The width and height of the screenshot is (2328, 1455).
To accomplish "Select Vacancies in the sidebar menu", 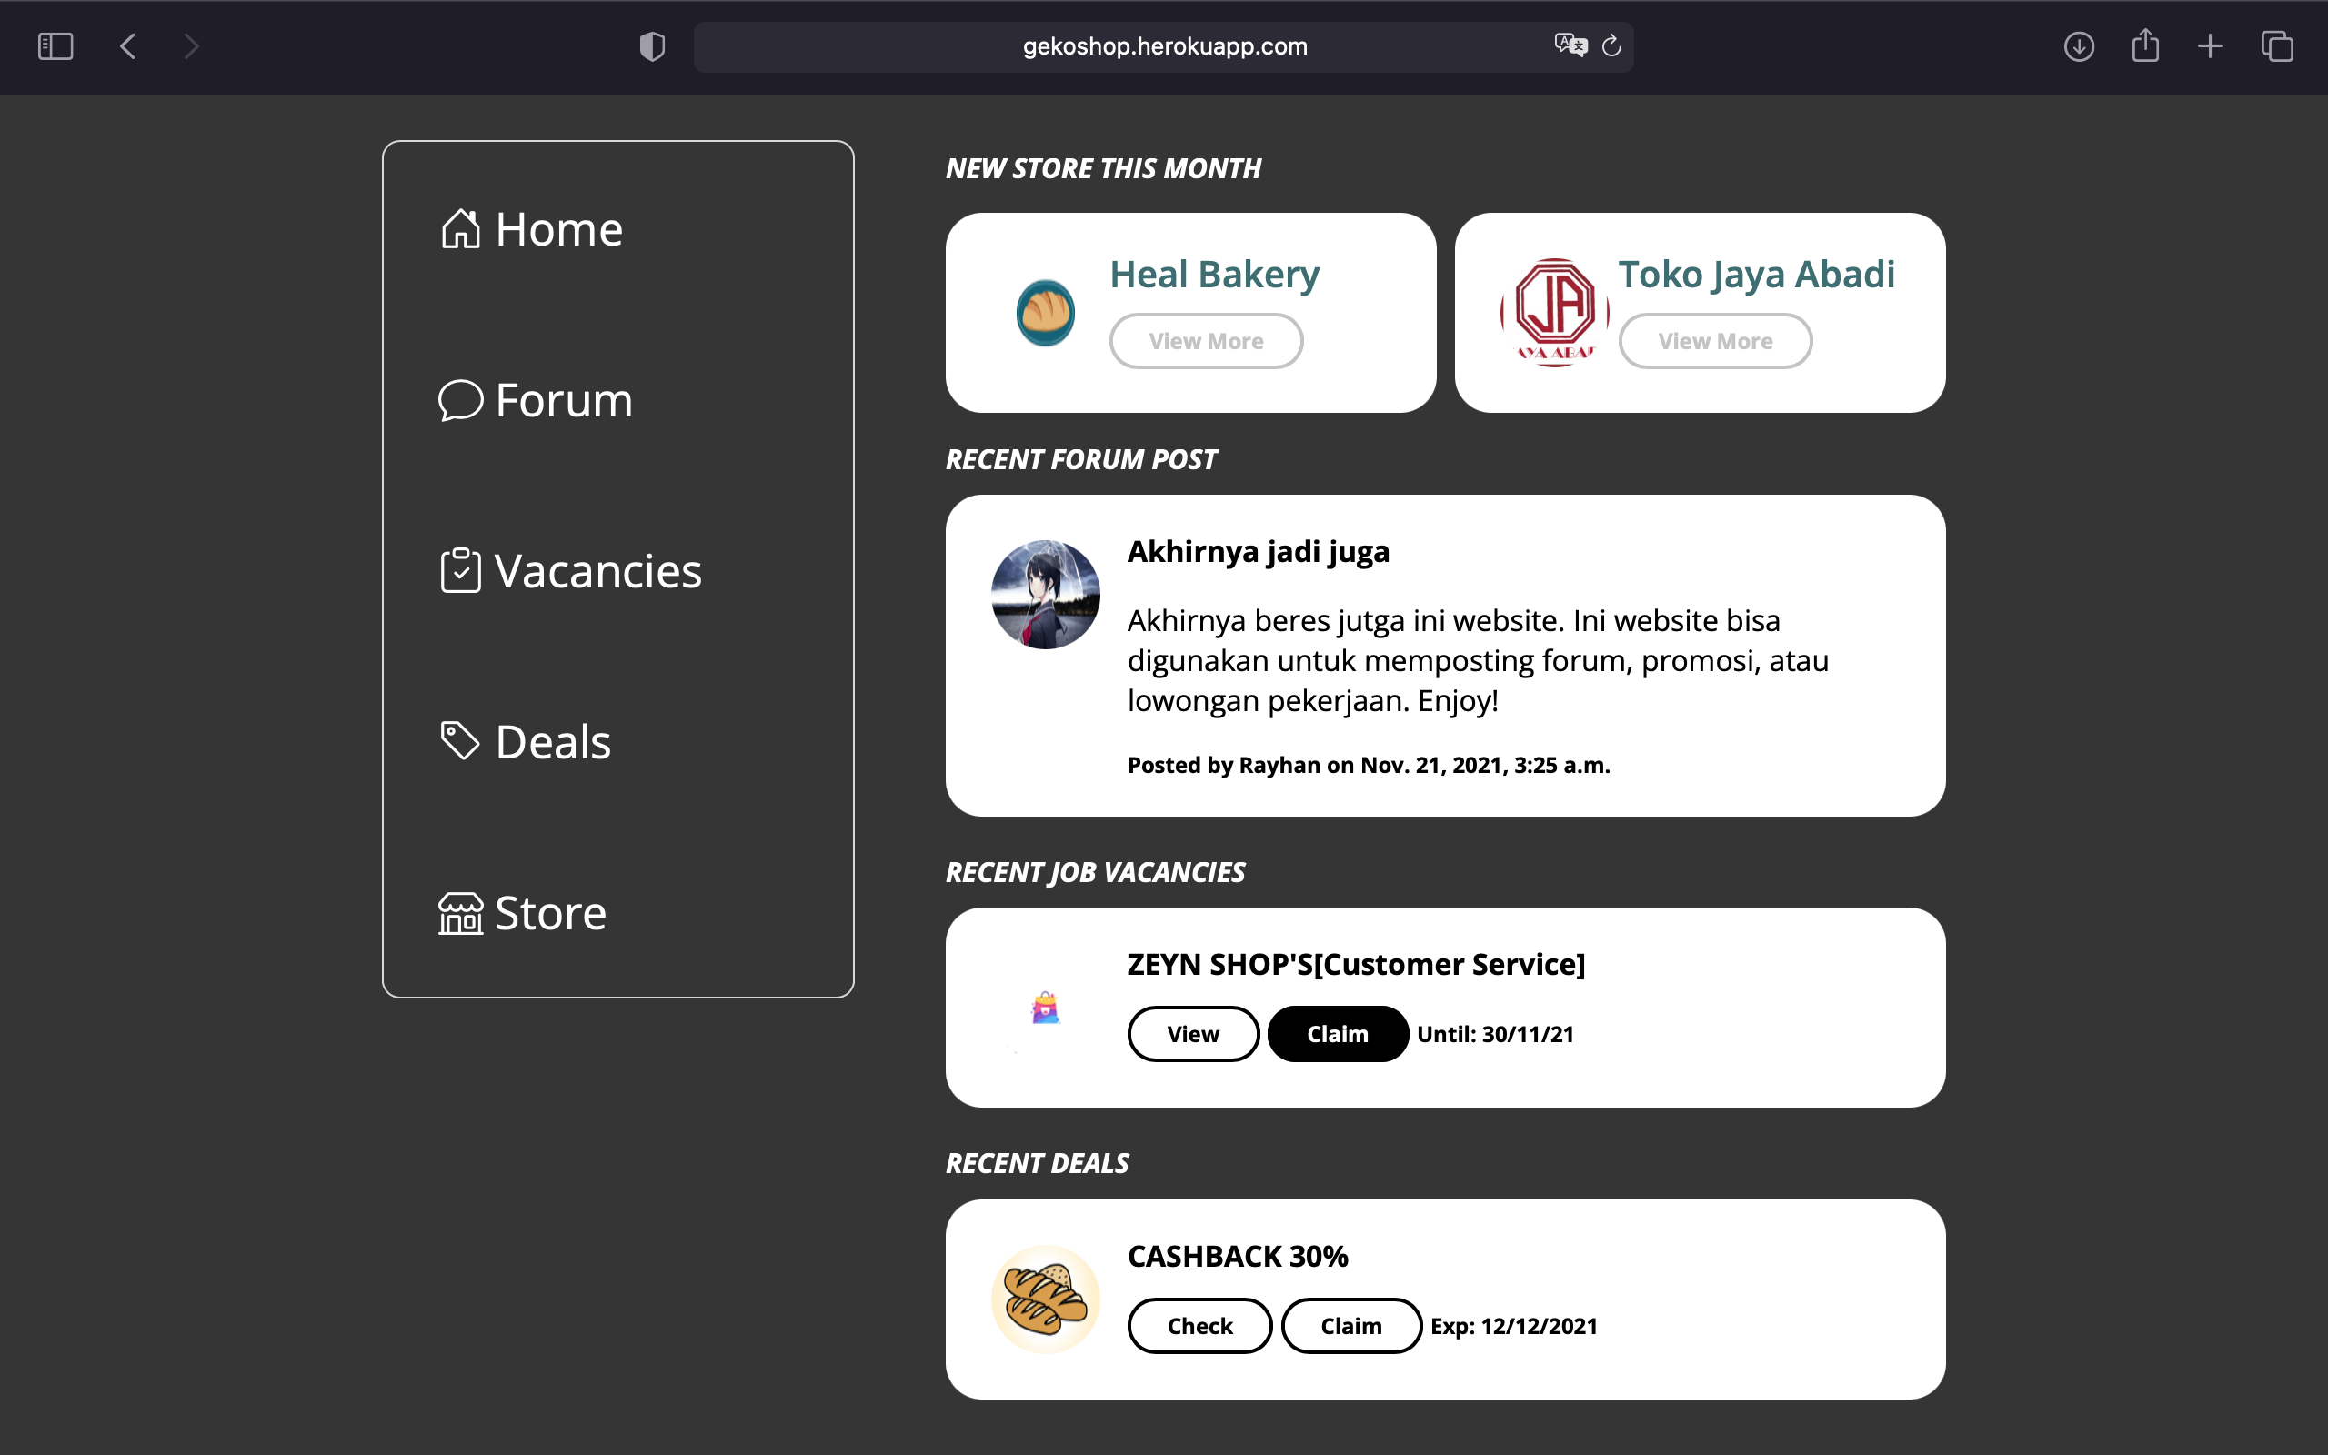I will pyautogui.click(x=570, y=572).
